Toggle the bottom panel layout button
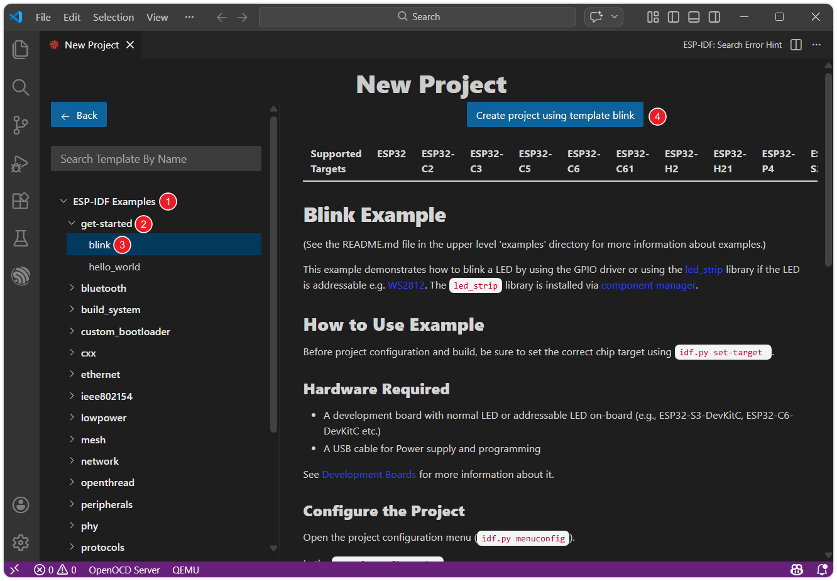837x581 pixels. pyautogui.click(x=694, y=17)
